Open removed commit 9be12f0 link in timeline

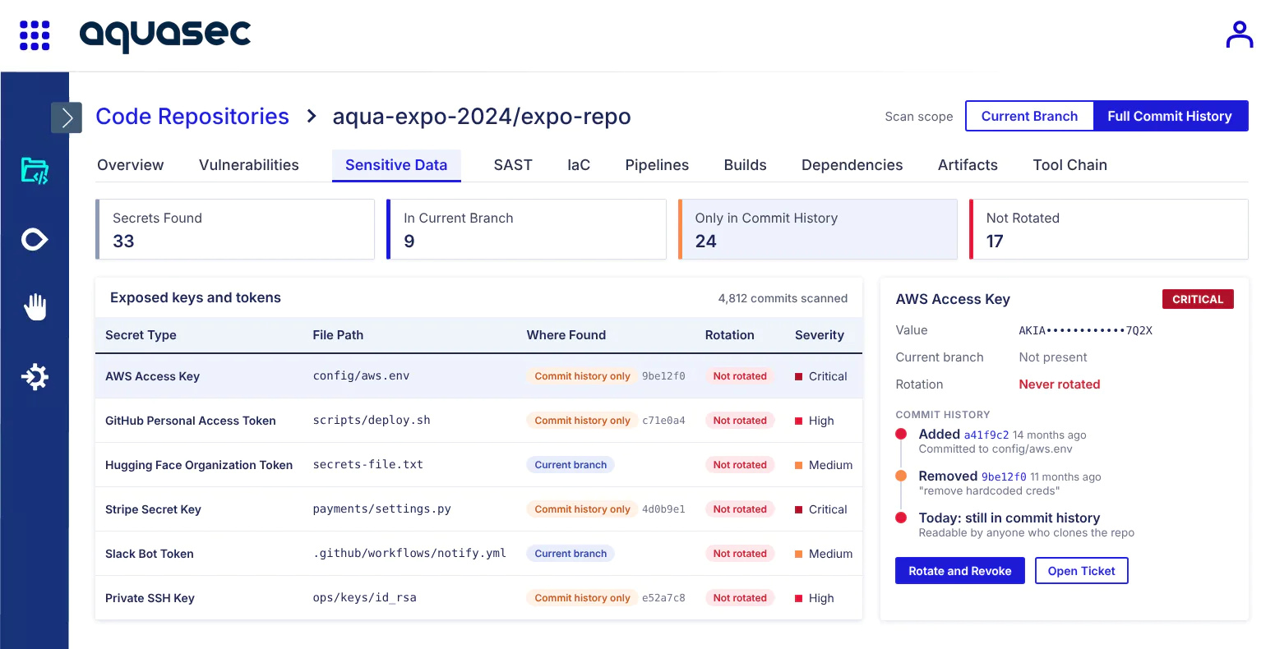(x=1004, y=477)
